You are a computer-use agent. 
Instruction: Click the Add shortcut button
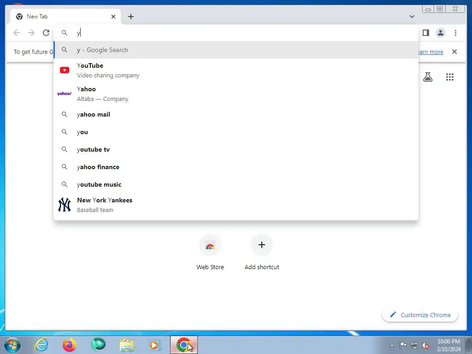262,252
